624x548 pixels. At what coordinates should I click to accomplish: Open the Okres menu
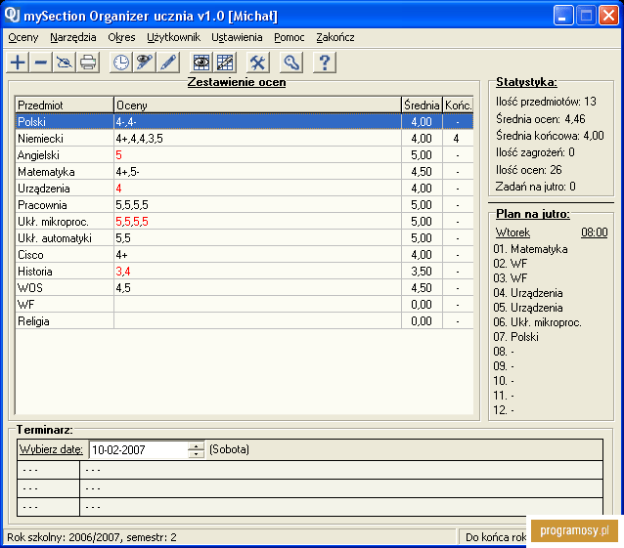point(121,37)
